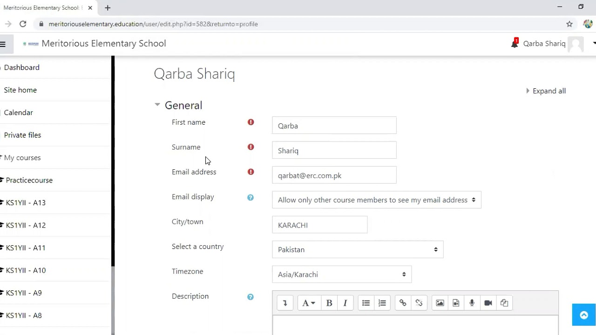Open the paragraph styles menu in the editor
Image resolution: width=596 pixels, height=335 pixels.
tap(309, 303)
